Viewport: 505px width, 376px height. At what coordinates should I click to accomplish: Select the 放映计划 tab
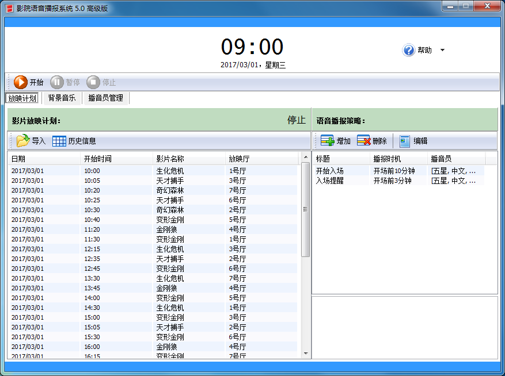pyautogui.click(x=22, y=98)
